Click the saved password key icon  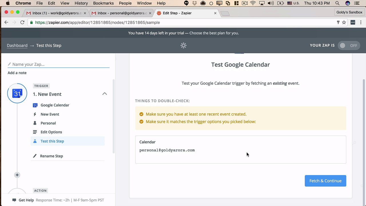coord(338,22)
